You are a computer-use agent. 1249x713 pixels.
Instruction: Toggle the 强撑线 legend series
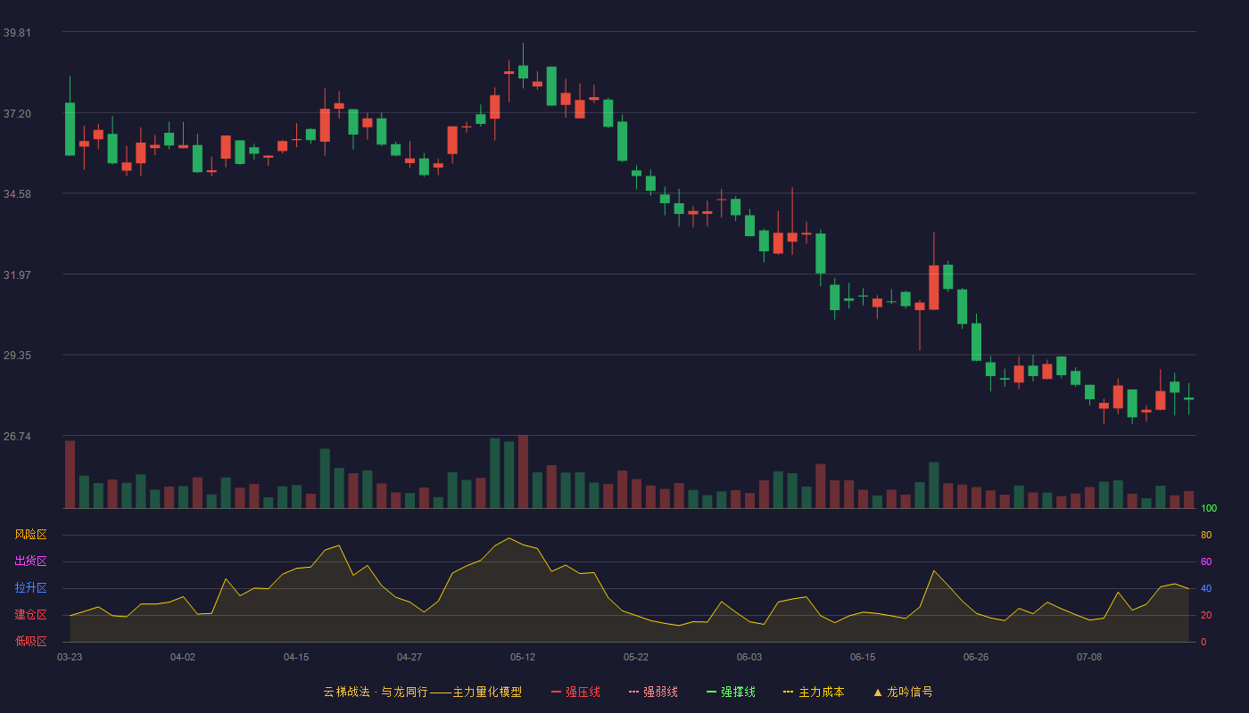(x=731, y=692)
